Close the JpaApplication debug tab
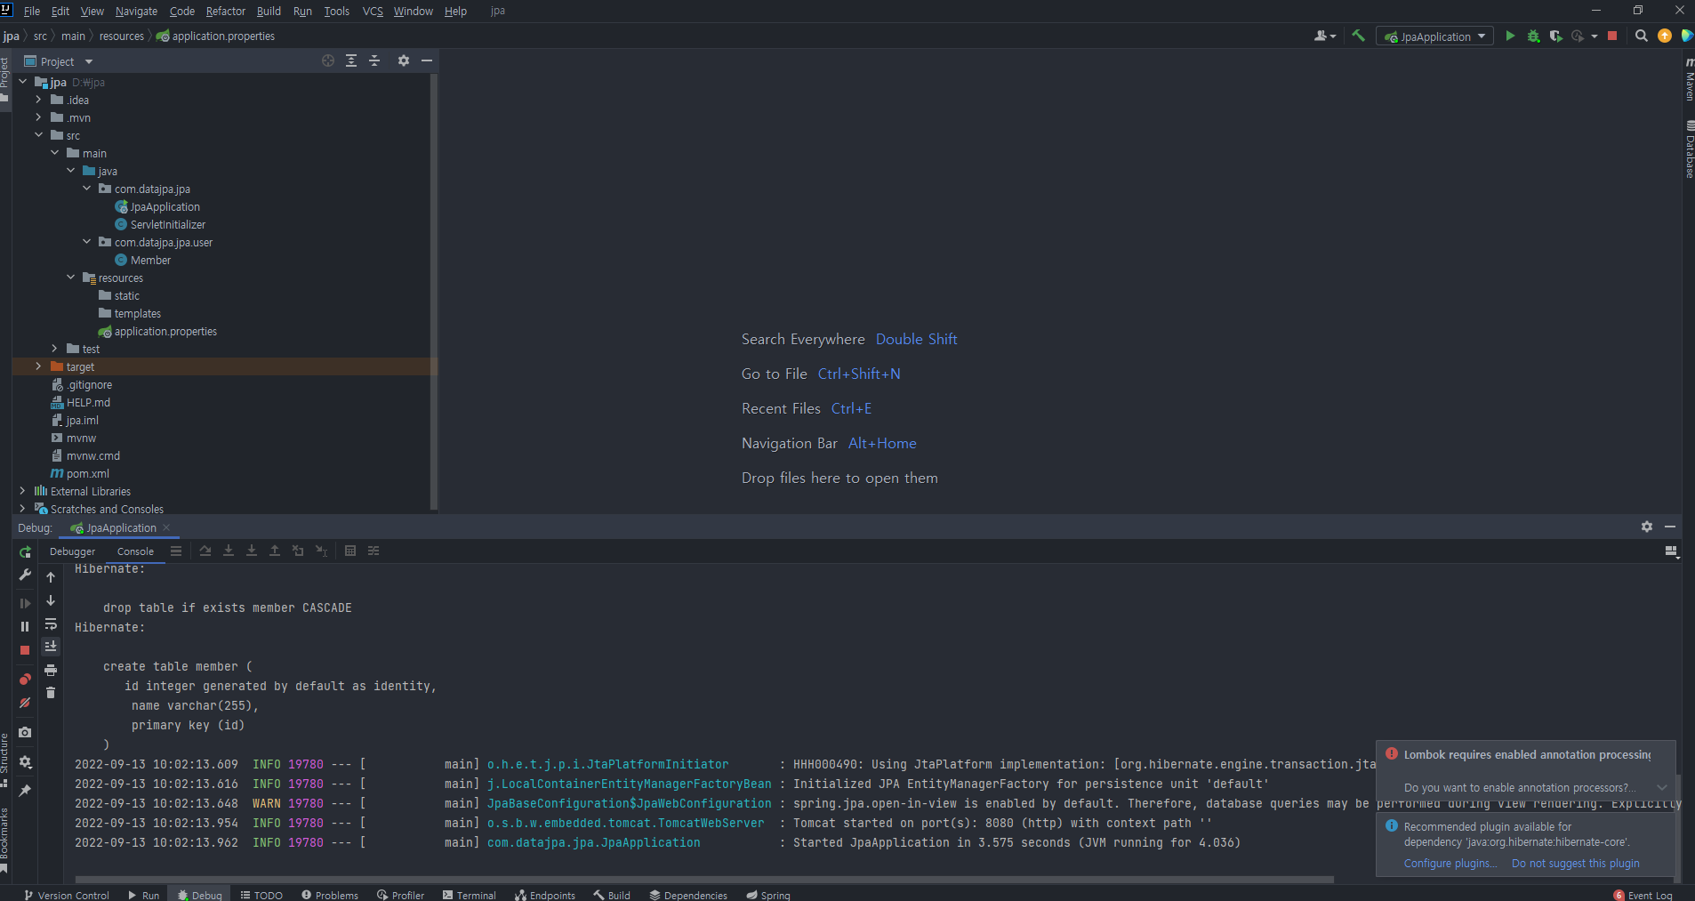Image resolution: width=1695 pixels, height=901 pixels. click(x=166, y=527)
